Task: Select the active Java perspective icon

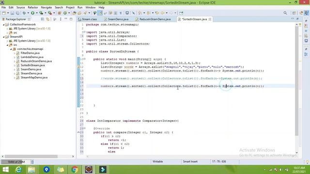Action: coord(306,13)
